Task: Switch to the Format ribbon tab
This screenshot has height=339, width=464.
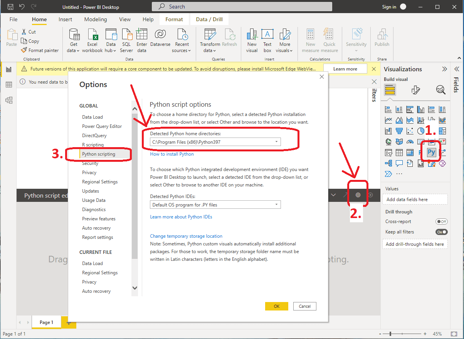Action: pos(174,19)
